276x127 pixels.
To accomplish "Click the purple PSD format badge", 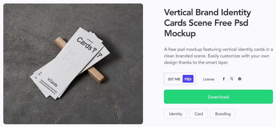I will [x=188, y=79].
